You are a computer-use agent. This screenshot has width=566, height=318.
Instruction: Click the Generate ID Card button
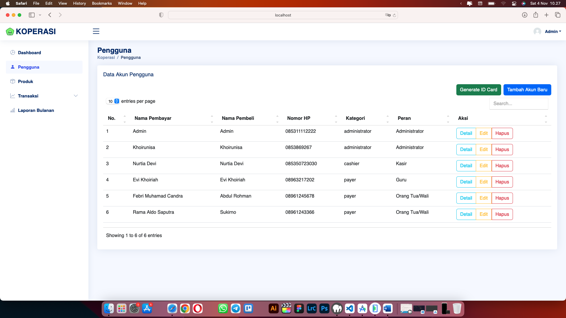[x=478, y=90]
